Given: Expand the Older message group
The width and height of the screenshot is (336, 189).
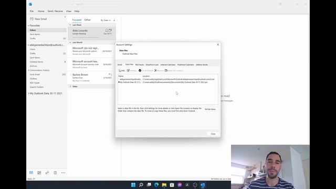Looking at the screenshot, I should coord(70,87).
